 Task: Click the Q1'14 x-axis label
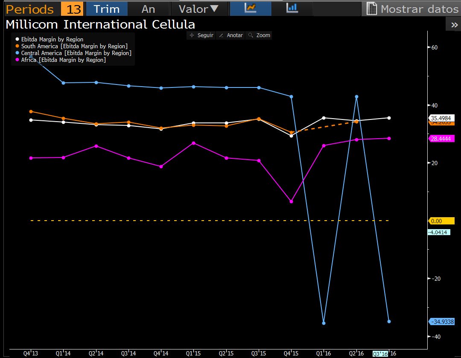click(x=63, y=353)
